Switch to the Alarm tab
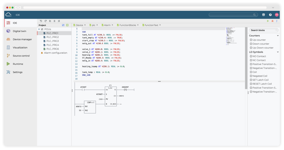The image size is (284, 150). pos(107,25)
